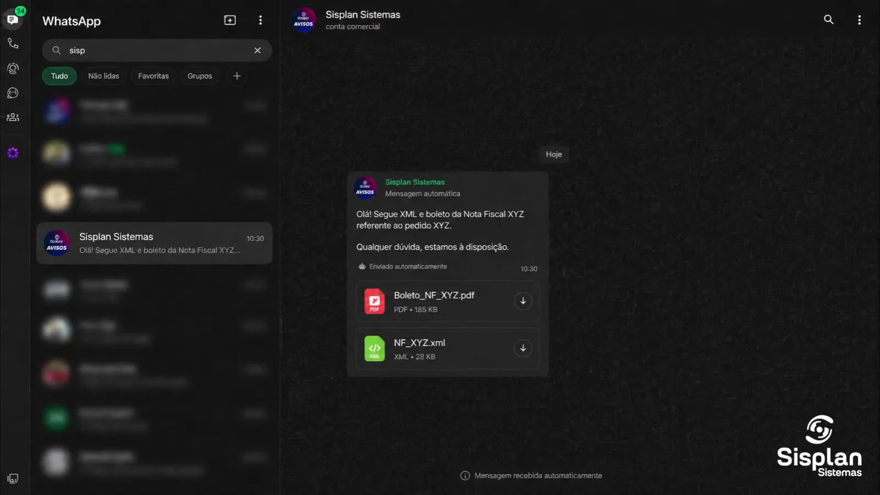Viewport: 880px width, 495px height.
Task: Open the Calls phone icon in the sidebar
Action: click(x=13, y=43)
